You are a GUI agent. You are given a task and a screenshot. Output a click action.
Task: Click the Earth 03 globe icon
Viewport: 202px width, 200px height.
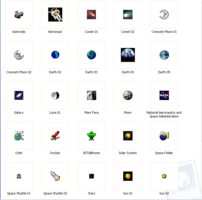coord(92,55)
